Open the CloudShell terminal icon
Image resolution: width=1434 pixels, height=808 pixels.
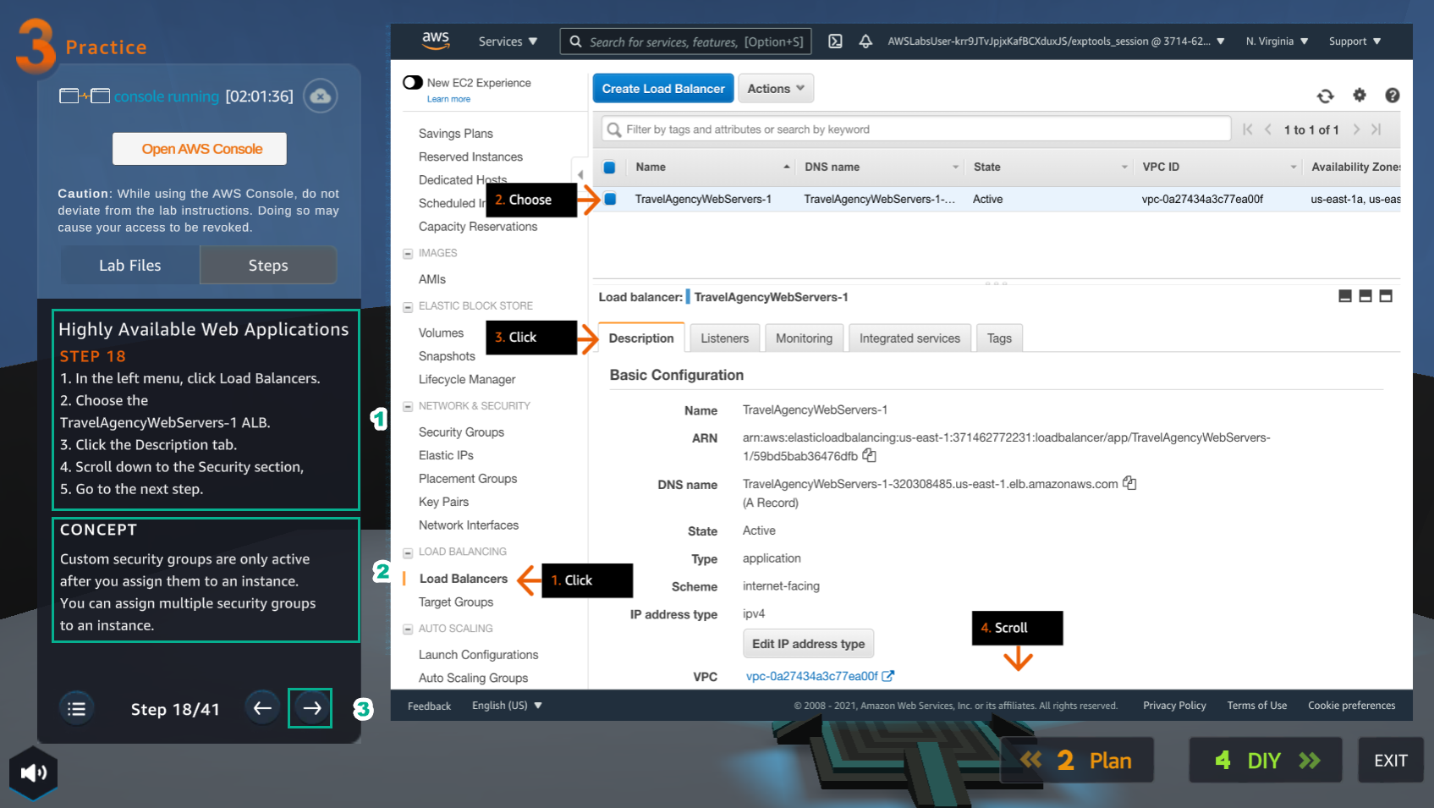[835, 41]
